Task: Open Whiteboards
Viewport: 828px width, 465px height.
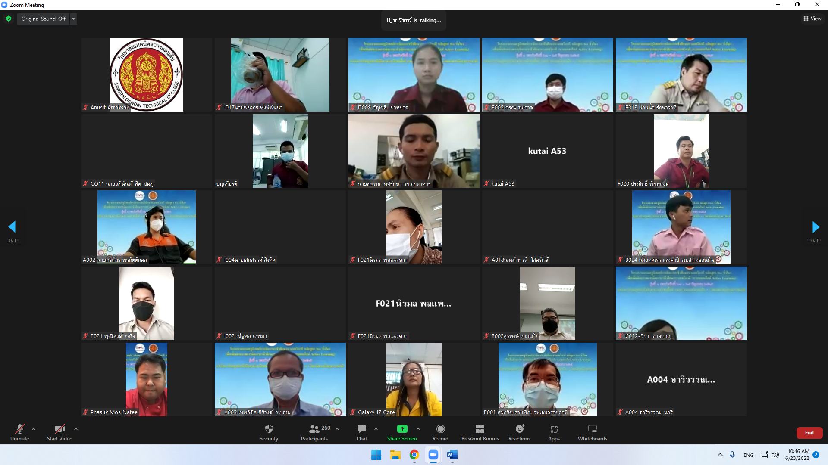Action: [592, 432]
